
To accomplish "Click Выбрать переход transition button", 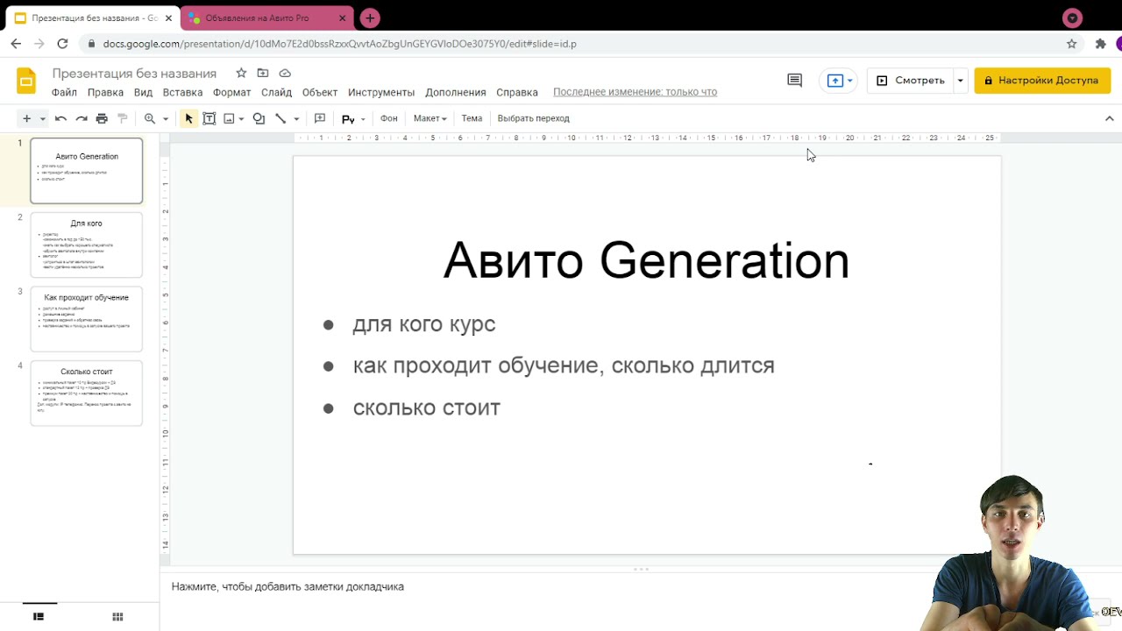I will 533,118.
